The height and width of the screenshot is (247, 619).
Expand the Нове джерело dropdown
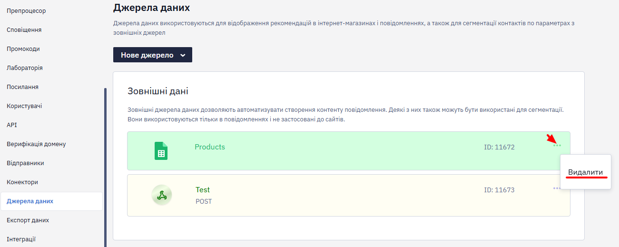[x=153, y=55]
